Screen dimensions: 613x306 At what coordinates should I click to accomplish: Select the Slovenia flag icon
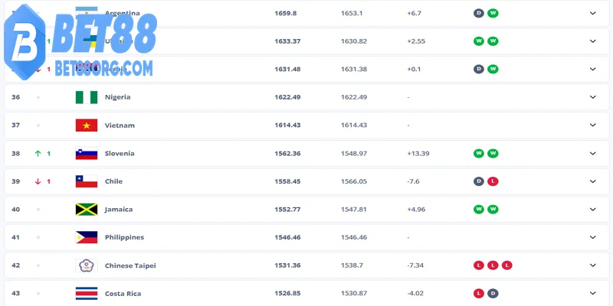87,154
